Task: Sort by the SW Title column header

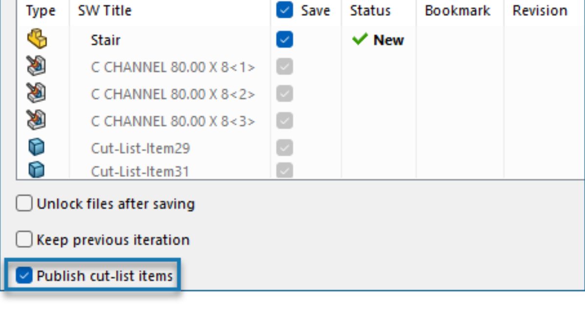Action: [x=104, y=11]
